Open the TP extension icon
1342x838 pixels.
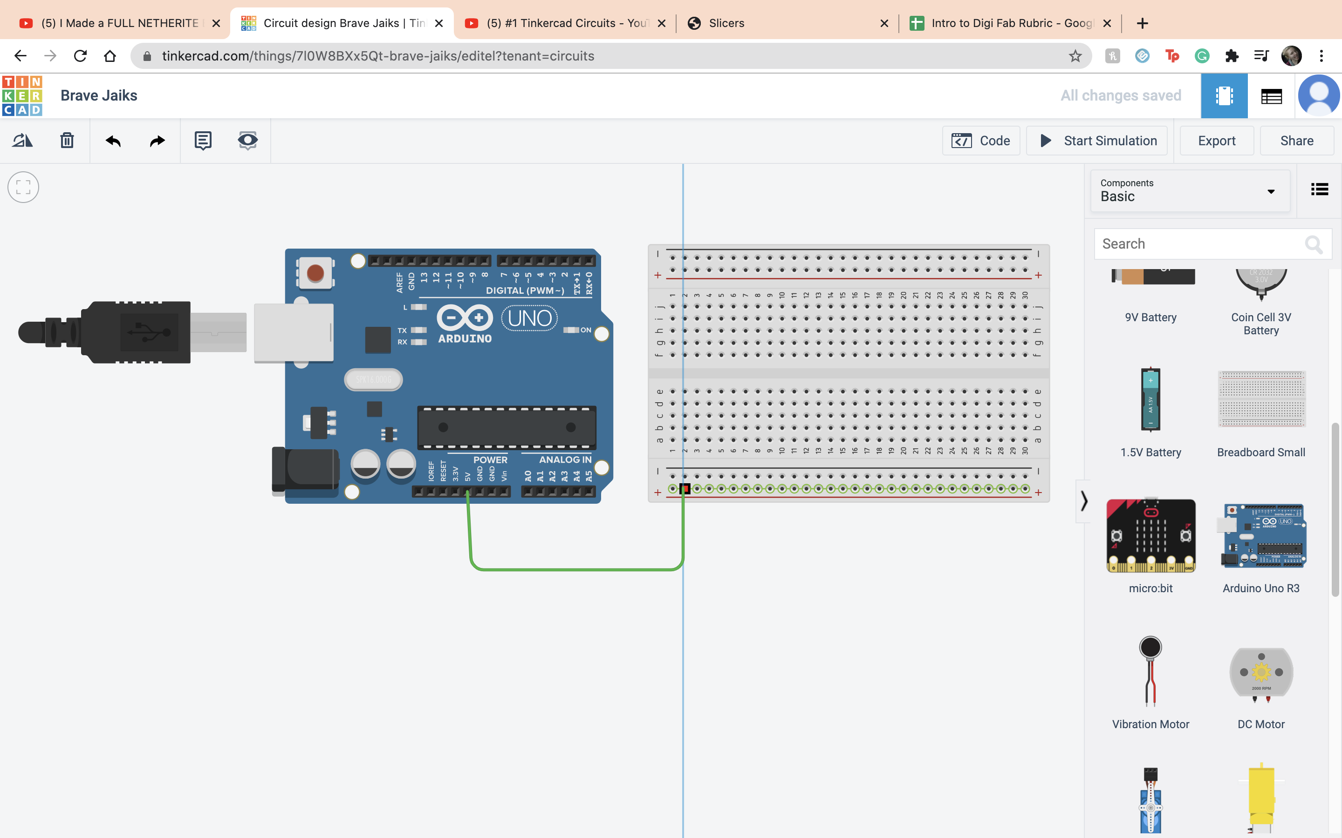click(x=1172, y=56)
